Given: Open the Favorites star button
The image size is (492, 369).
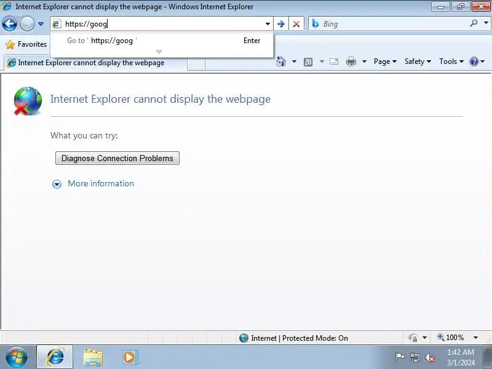Looking at the screenshot, I should pyautogui.click(x=26, y=44).
